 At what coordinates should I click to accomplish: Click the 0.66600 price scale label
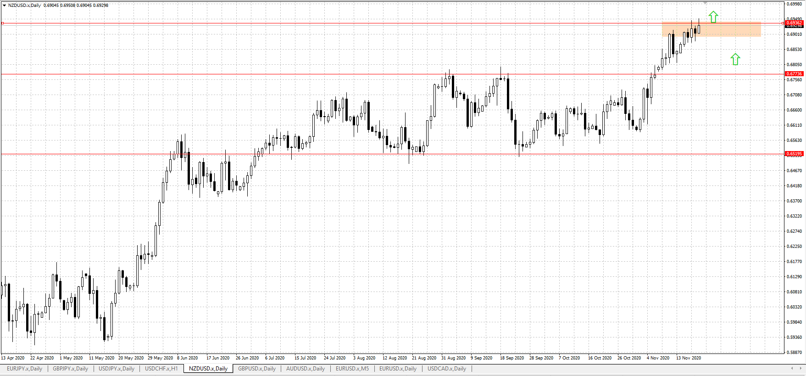pyautogui.click(x=794, y=110)
